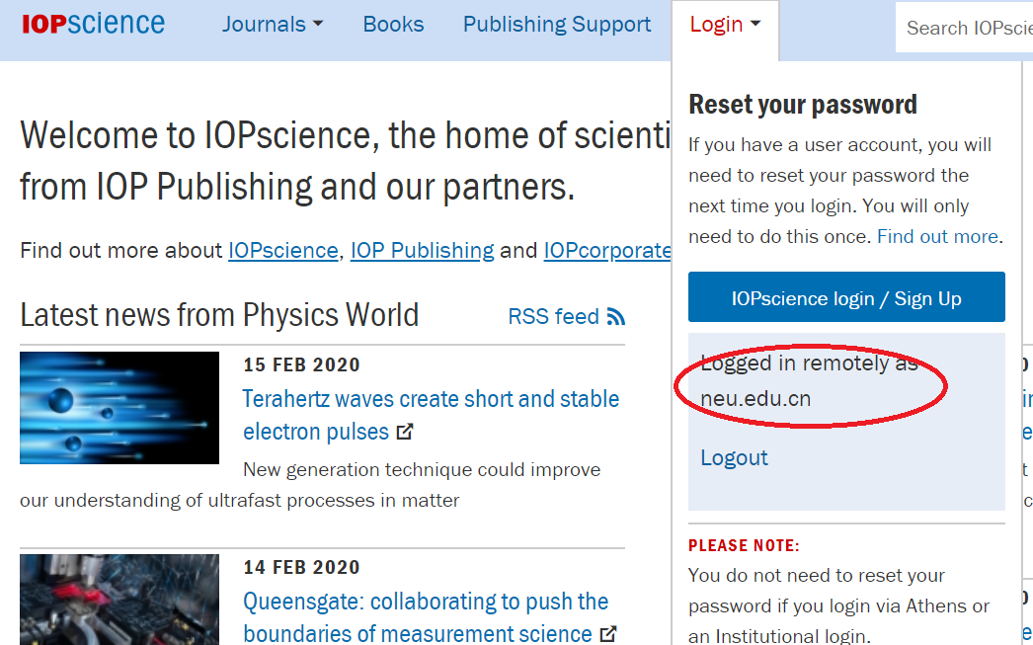The image size is (1033, 645).
Task: Click the Logout link
Action: point(734,457)
